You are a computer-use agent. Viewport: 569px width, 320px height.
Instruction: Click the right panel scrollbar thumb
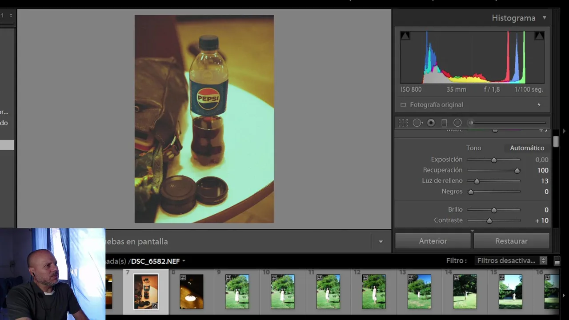pyautogui.click(x=556, y=141)
